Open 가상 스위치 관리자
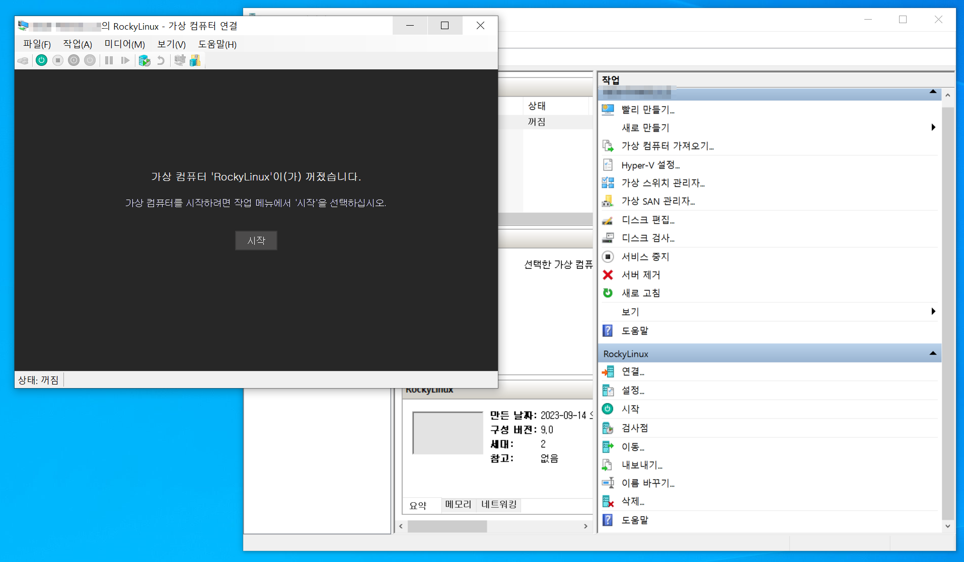 (x=663, y=183)
